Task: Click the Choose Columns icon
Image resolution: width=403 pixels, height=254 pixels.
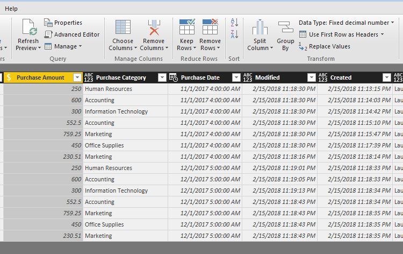Action: pos(123,28)
